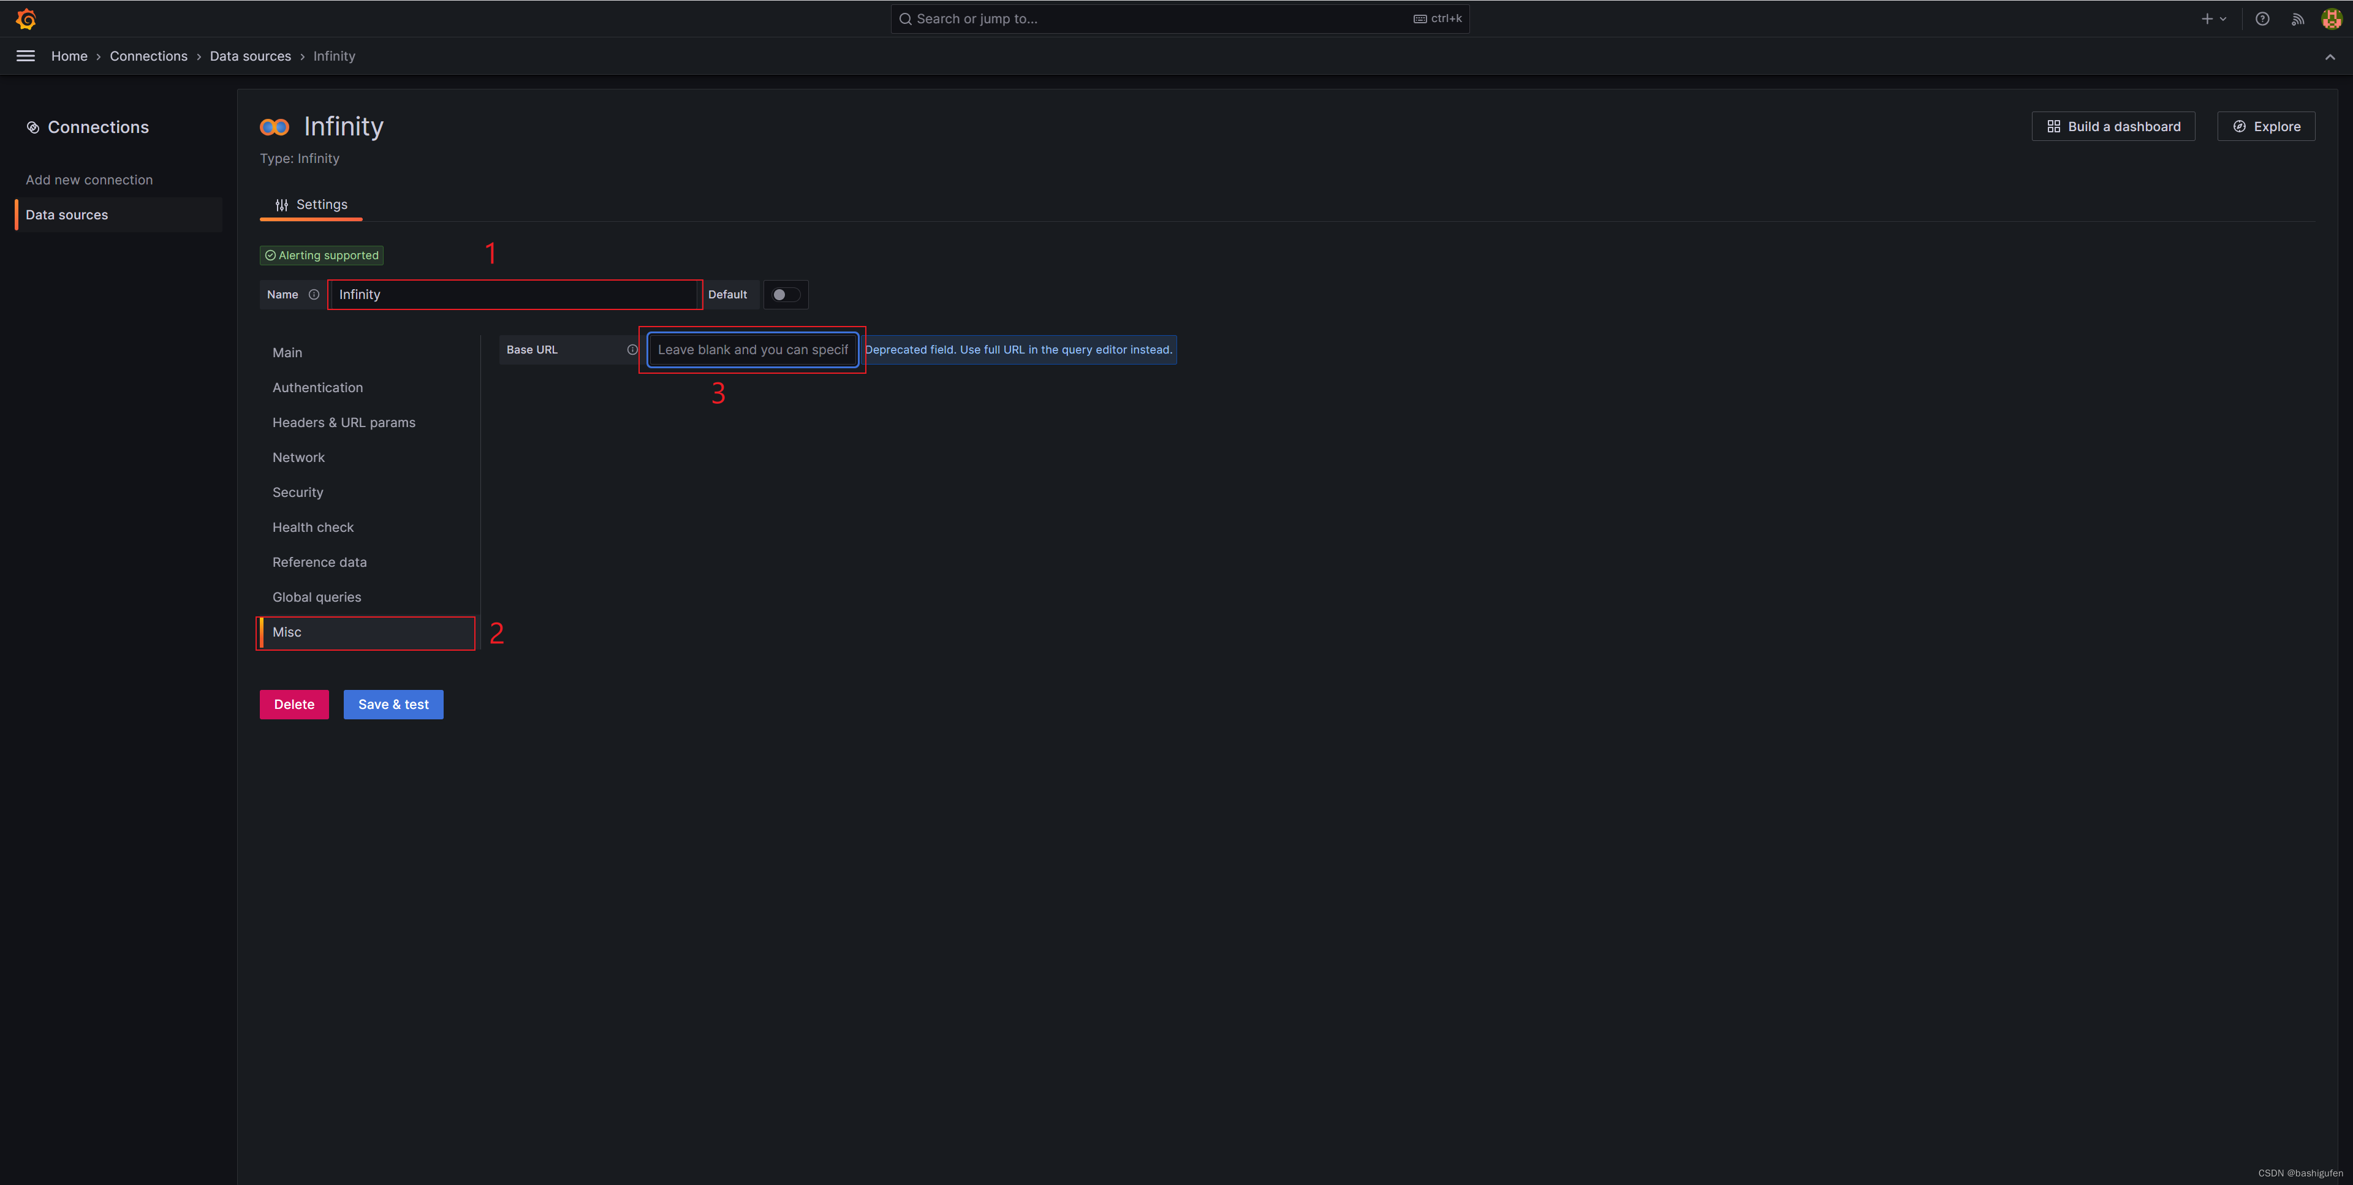Open the user profile avatar
This screenshot has height=1185, width=2353.
point(2331,18)
